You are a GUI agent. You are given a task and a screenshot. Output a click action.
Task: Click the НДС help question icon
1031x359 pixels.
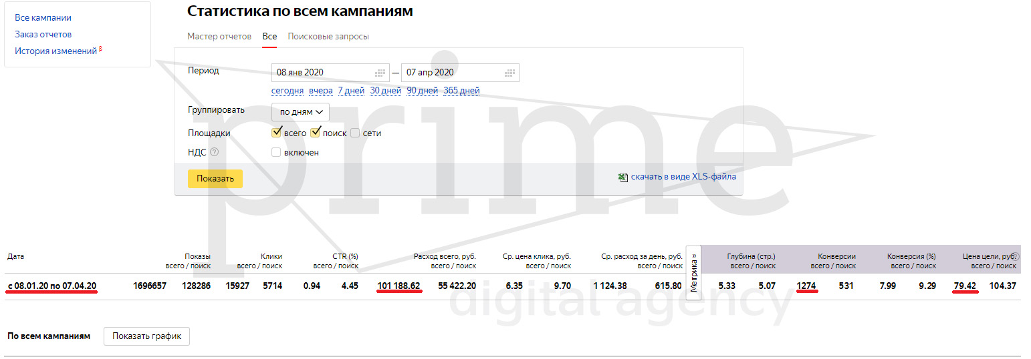click(215, 152)
